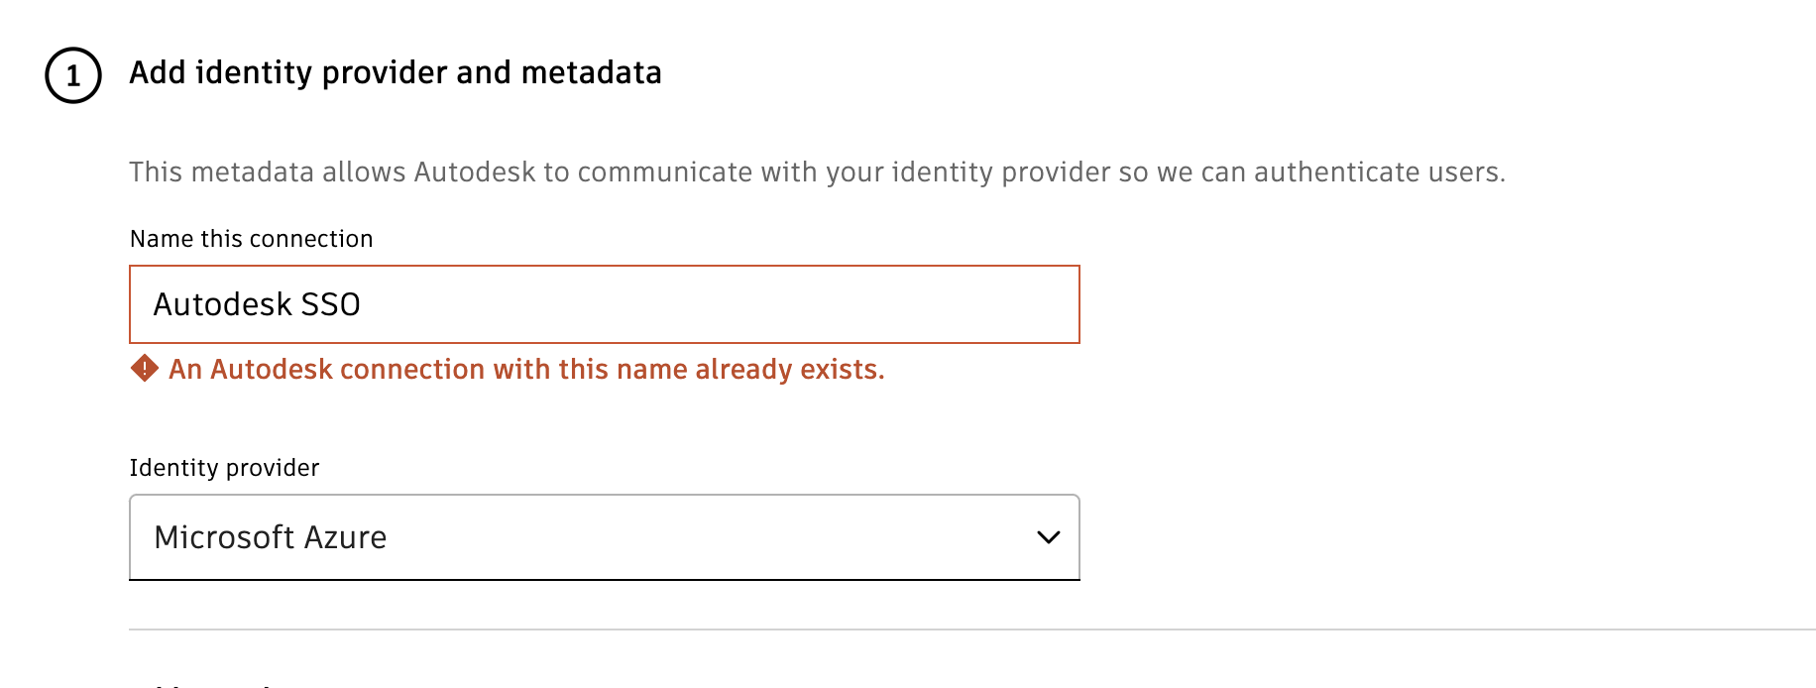The width and height of the screenshot is (1816, 688).
Task: Click the 'Autodesk SSO' text in the name field
Action: click(x=257, y=304)
